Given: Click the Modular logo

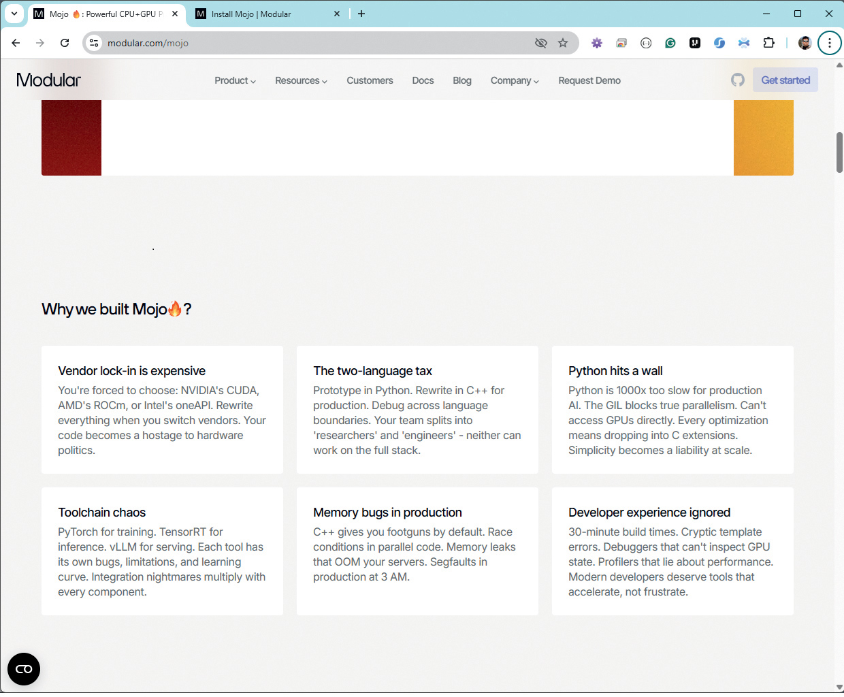Looking at the screenshot, I should click(x=48, y=80).
